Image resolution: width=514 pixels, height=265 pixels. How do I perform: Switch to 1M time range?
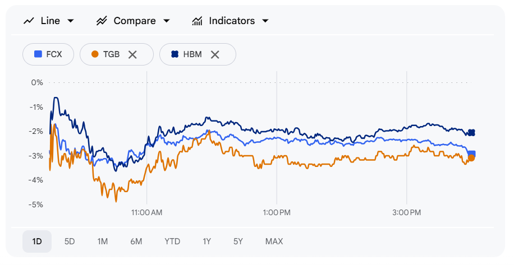(102, 241)
